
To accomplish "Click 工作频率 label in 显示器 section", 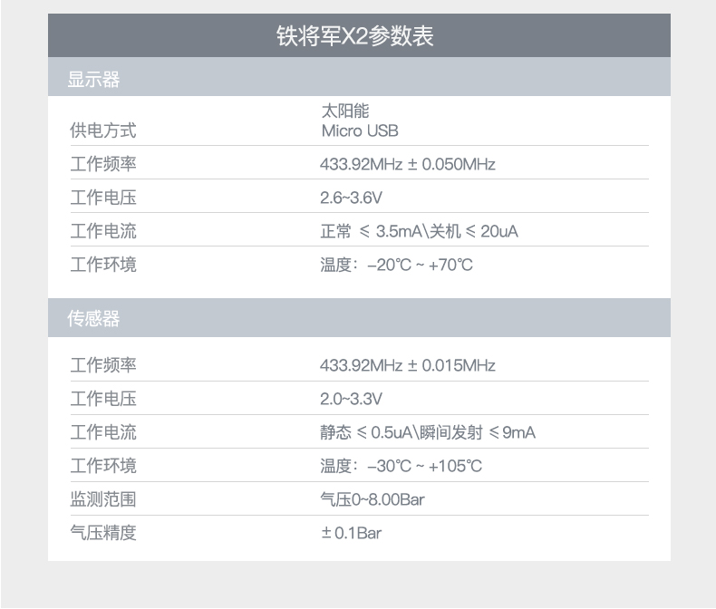I will (103, 164).
